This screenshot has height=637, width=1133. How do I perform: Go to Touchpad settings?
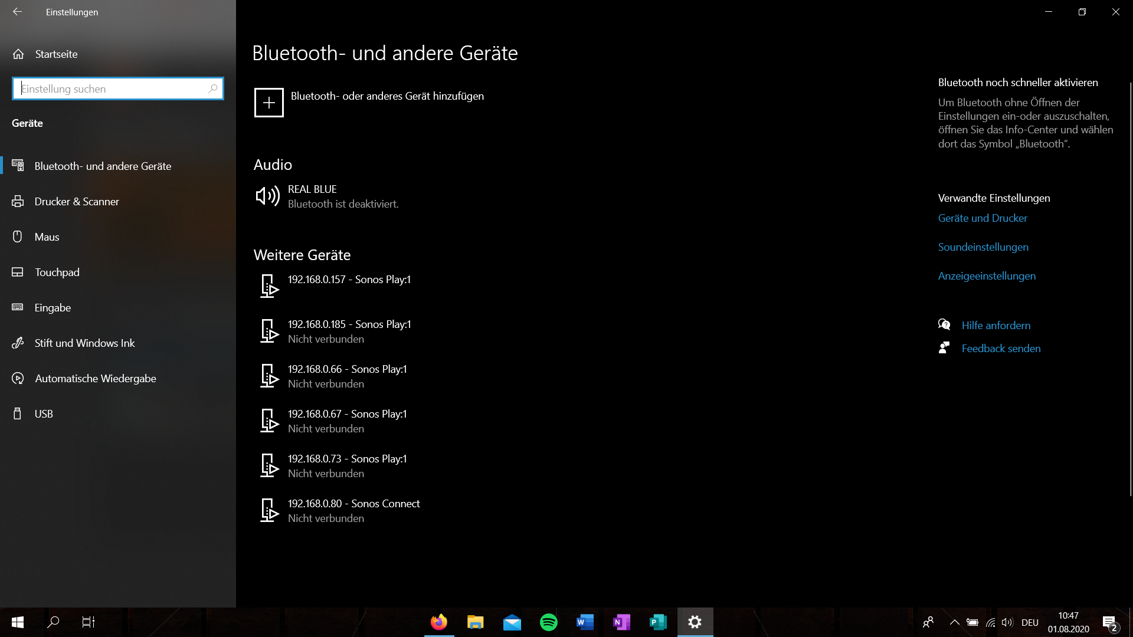[x=57, y=272]
